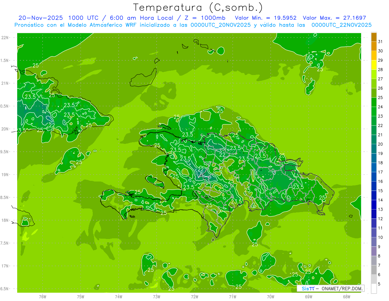Click the "70W" longitude axis label
This screenshot has width=389, height=301.
pyautogui.click(x=270, y=297)
